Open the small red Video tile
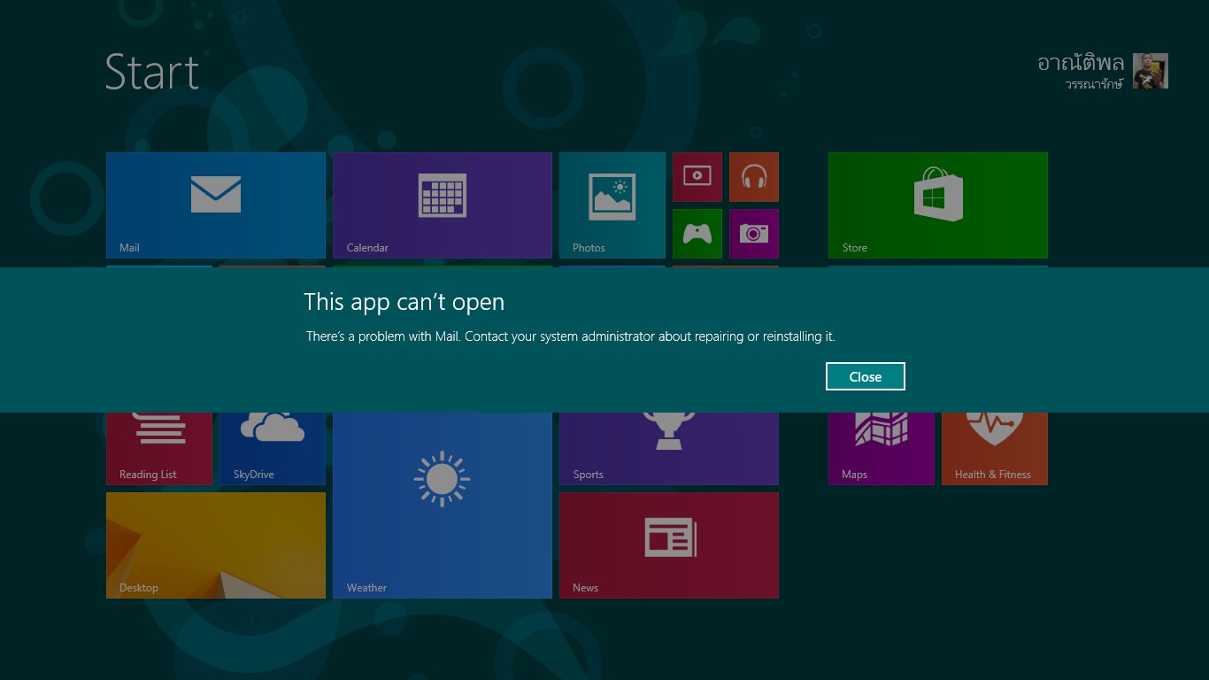1209x680 pixels. [697, 177]
